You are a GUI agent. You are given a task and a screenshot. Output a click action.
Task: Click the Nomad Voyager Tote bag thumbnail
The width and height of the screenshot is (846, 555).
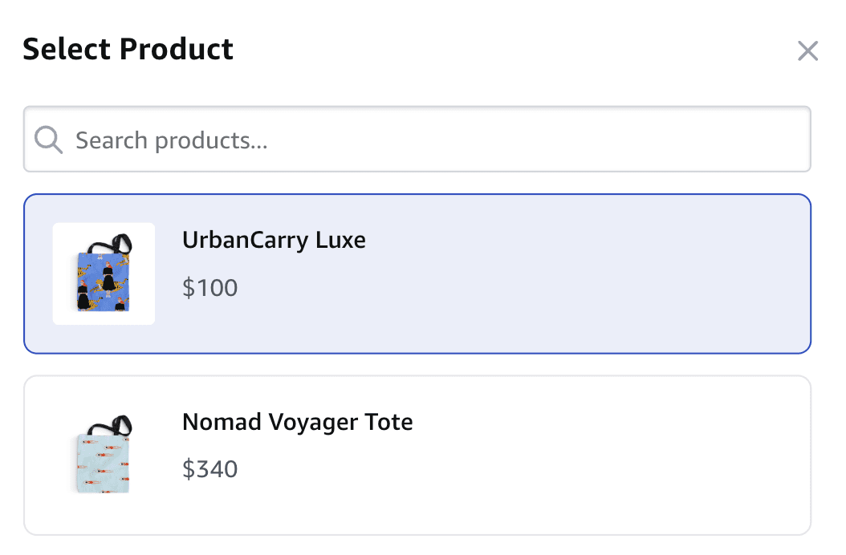104,455
